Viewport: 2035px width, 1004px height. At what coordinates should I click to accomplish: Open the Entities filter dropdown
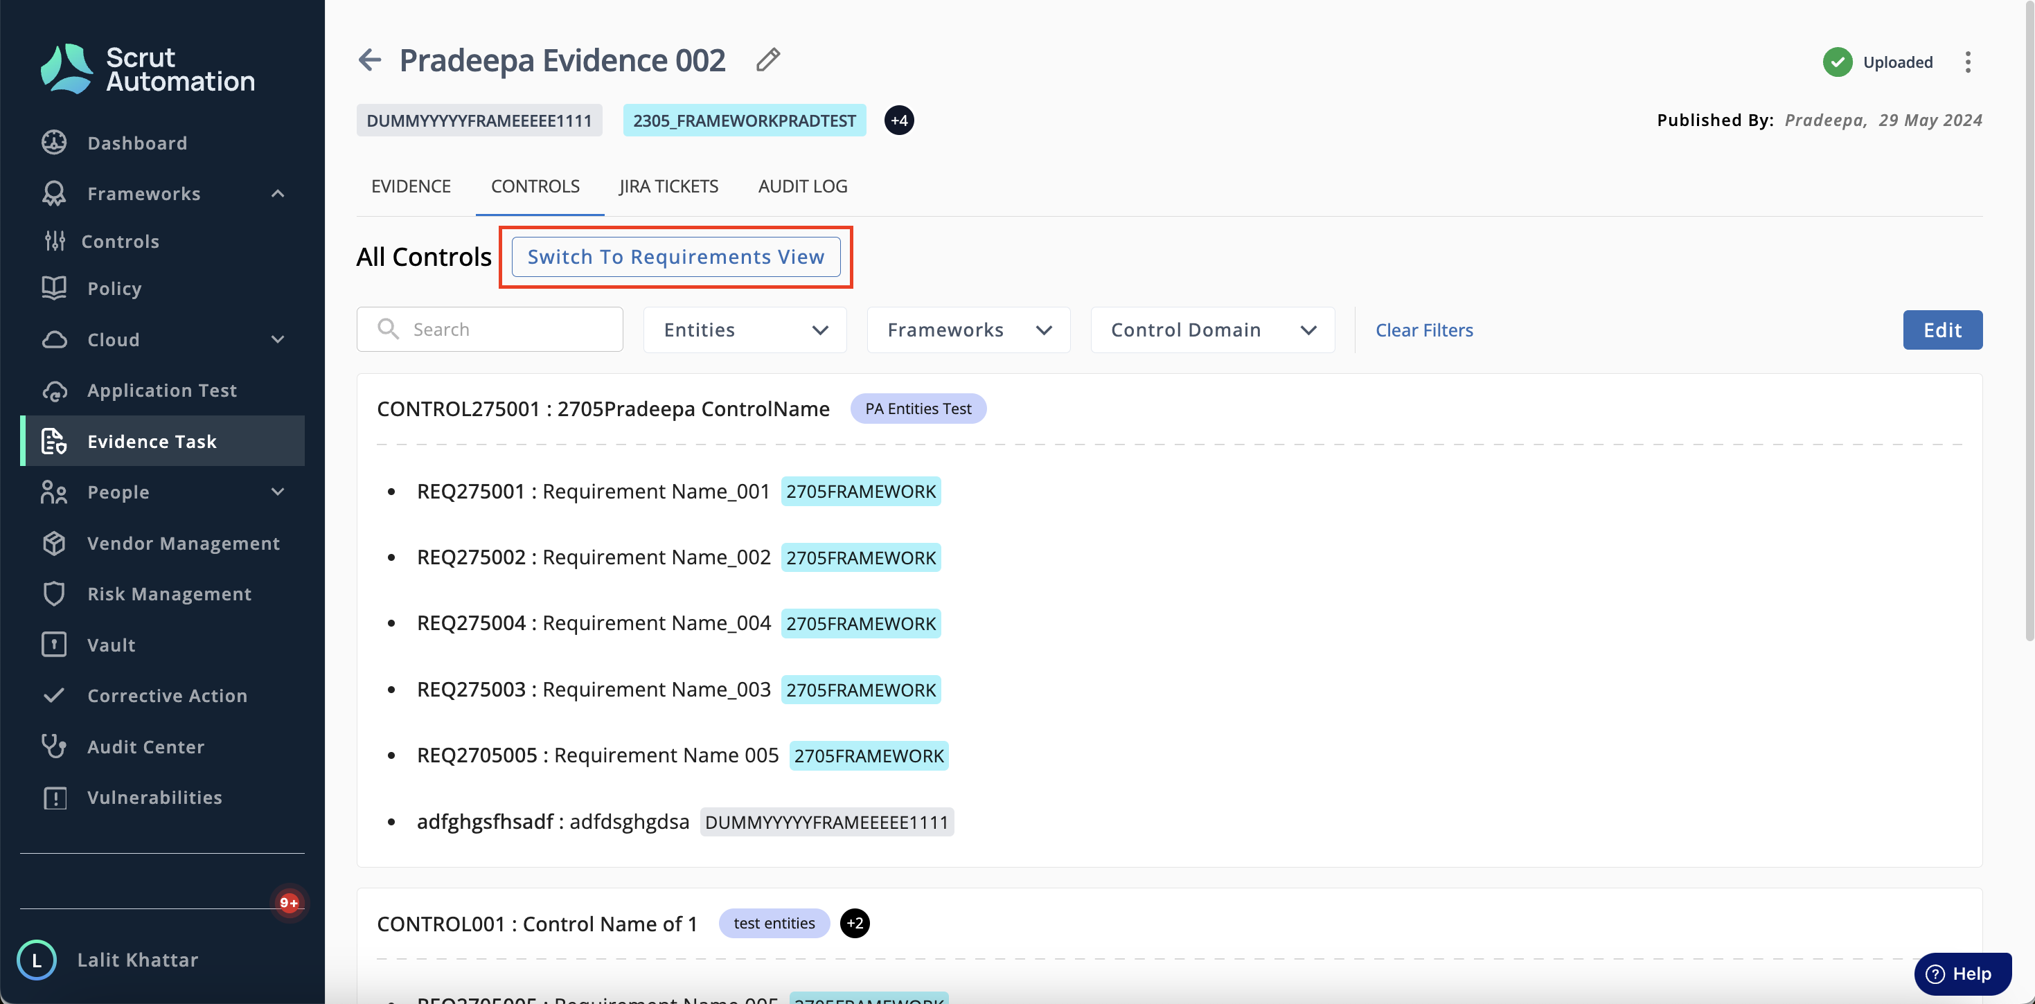[x=745, y=330]
